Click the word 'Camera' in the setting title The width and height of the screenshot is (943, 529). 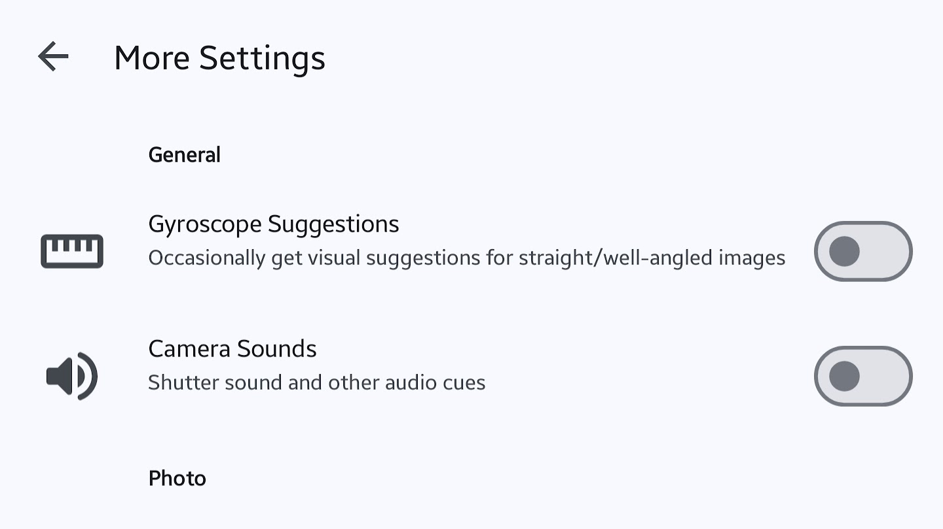point(190,349)
